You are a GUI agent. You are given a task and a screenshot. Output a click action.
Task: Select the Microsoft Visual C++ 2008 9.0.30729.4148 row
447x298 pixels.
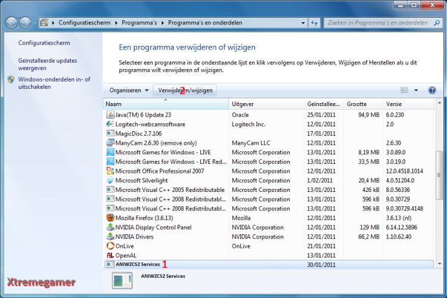(268, 209)
